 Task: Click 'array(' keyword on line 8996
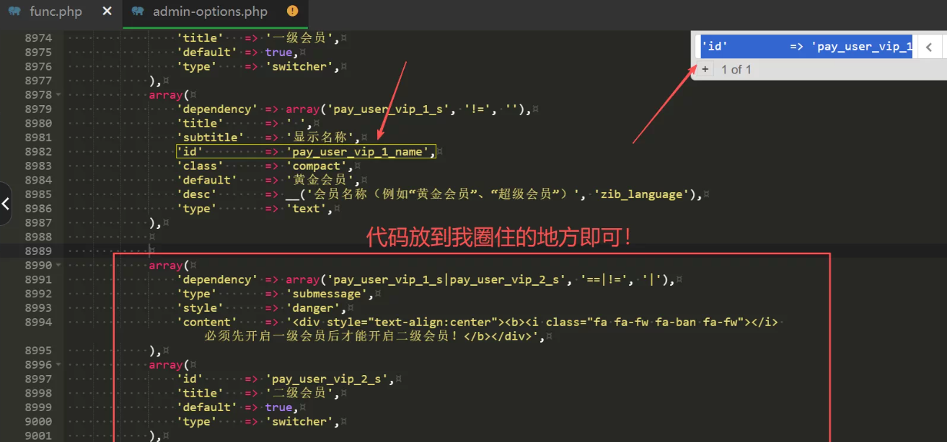click(167, 365)
